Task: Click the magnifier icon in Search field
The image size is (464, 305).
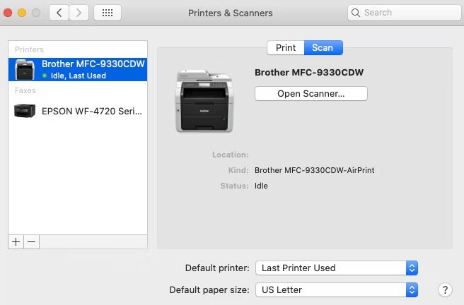Action: 356,13
